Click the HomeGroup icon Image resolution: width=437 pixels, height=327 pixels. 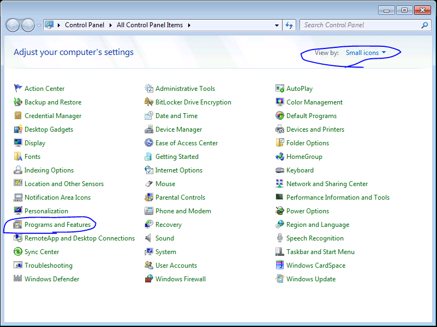[280, 156]
